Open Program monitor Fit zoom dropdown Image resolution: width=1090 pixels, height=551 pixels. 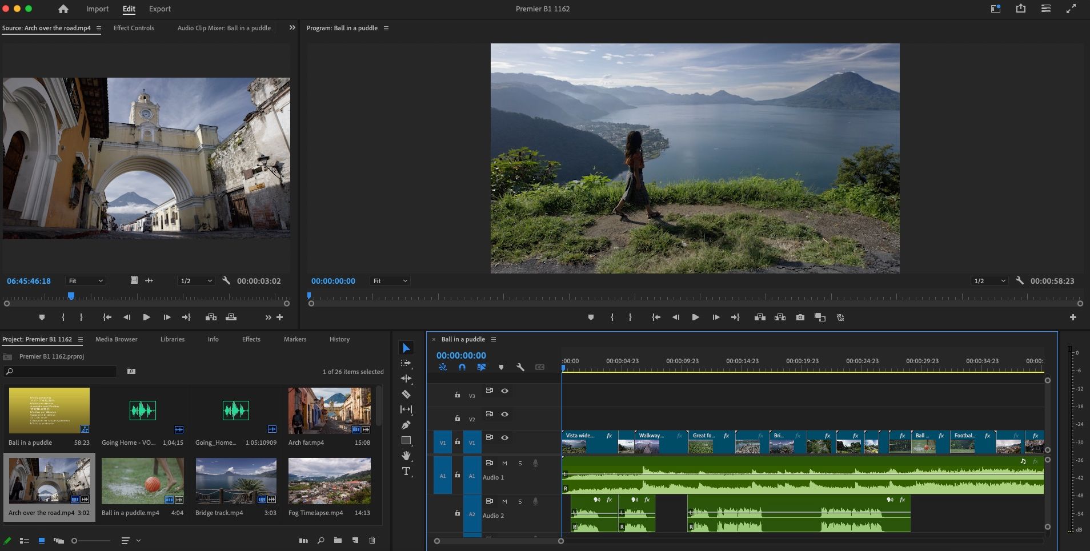click(390, 281)
